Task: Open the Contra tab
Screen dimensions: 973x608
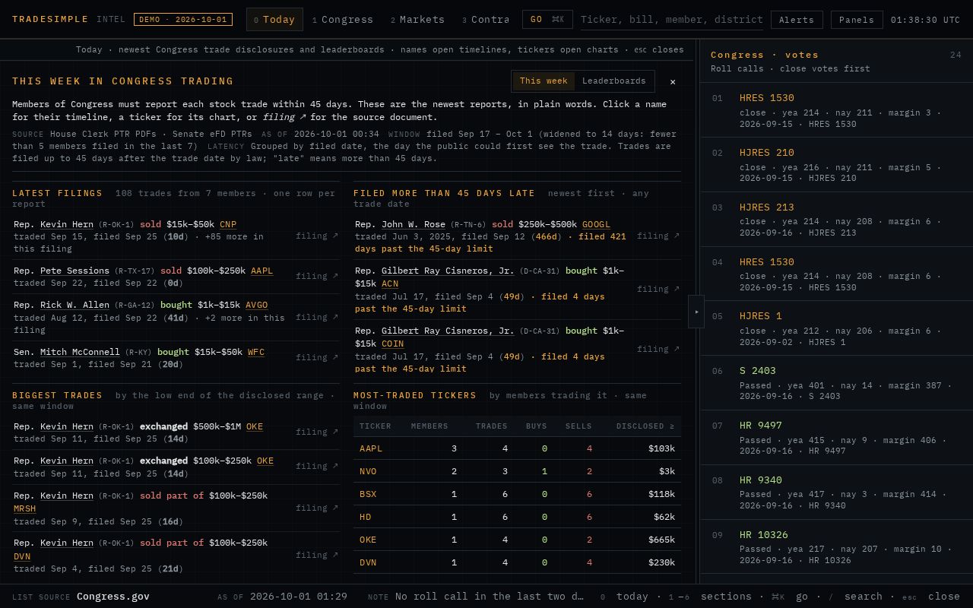Action: click(486, 20)
